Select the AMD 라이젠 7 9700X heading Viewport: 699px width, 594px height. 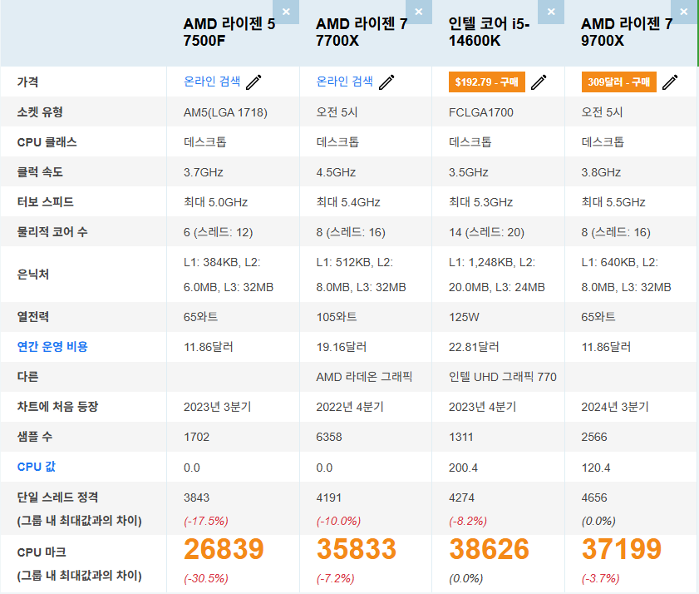(627, 32)
